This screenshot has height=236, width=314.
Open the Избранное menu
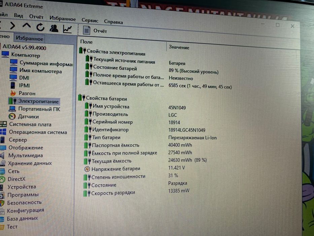pos(63,19)
